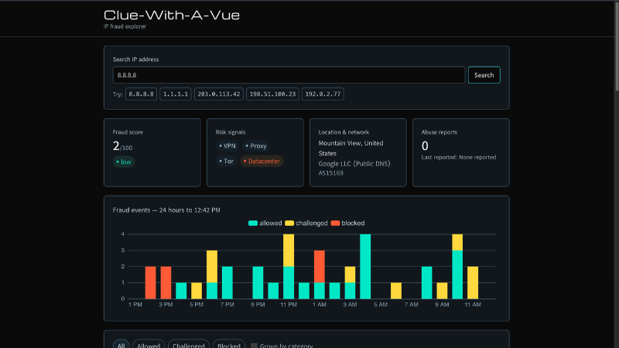Click the Datacenter risk signal badge
This screenshot has height=348, width=619.
point(262,161)
